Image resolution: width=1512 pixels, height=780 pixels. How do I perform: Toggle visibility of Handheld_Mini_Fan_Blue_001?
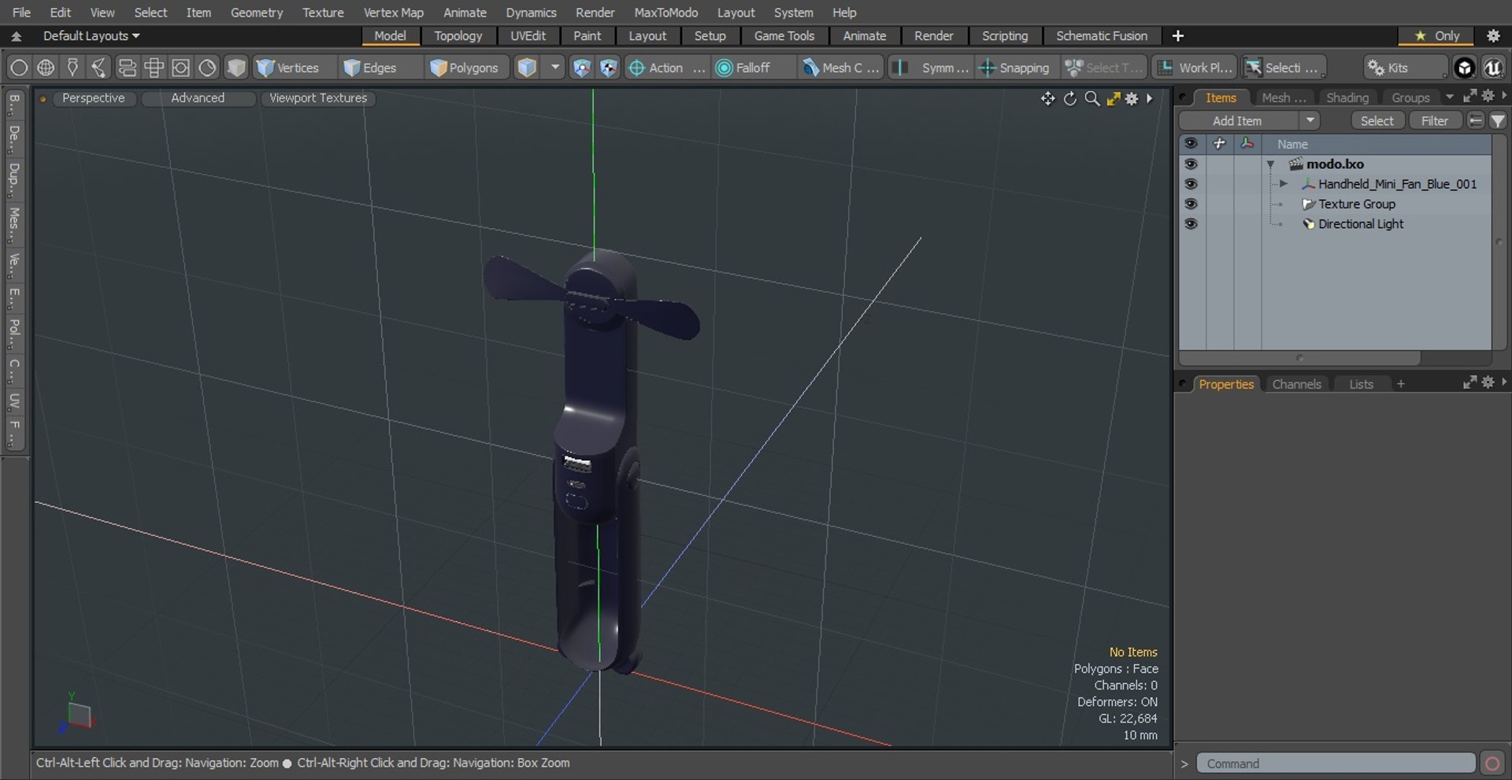pos(1191,184)
